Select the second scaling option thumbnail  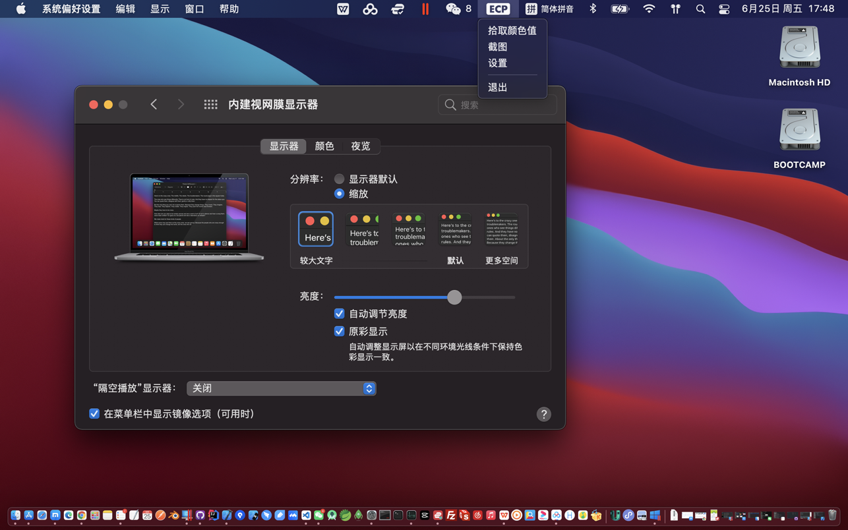pos(362,229)
